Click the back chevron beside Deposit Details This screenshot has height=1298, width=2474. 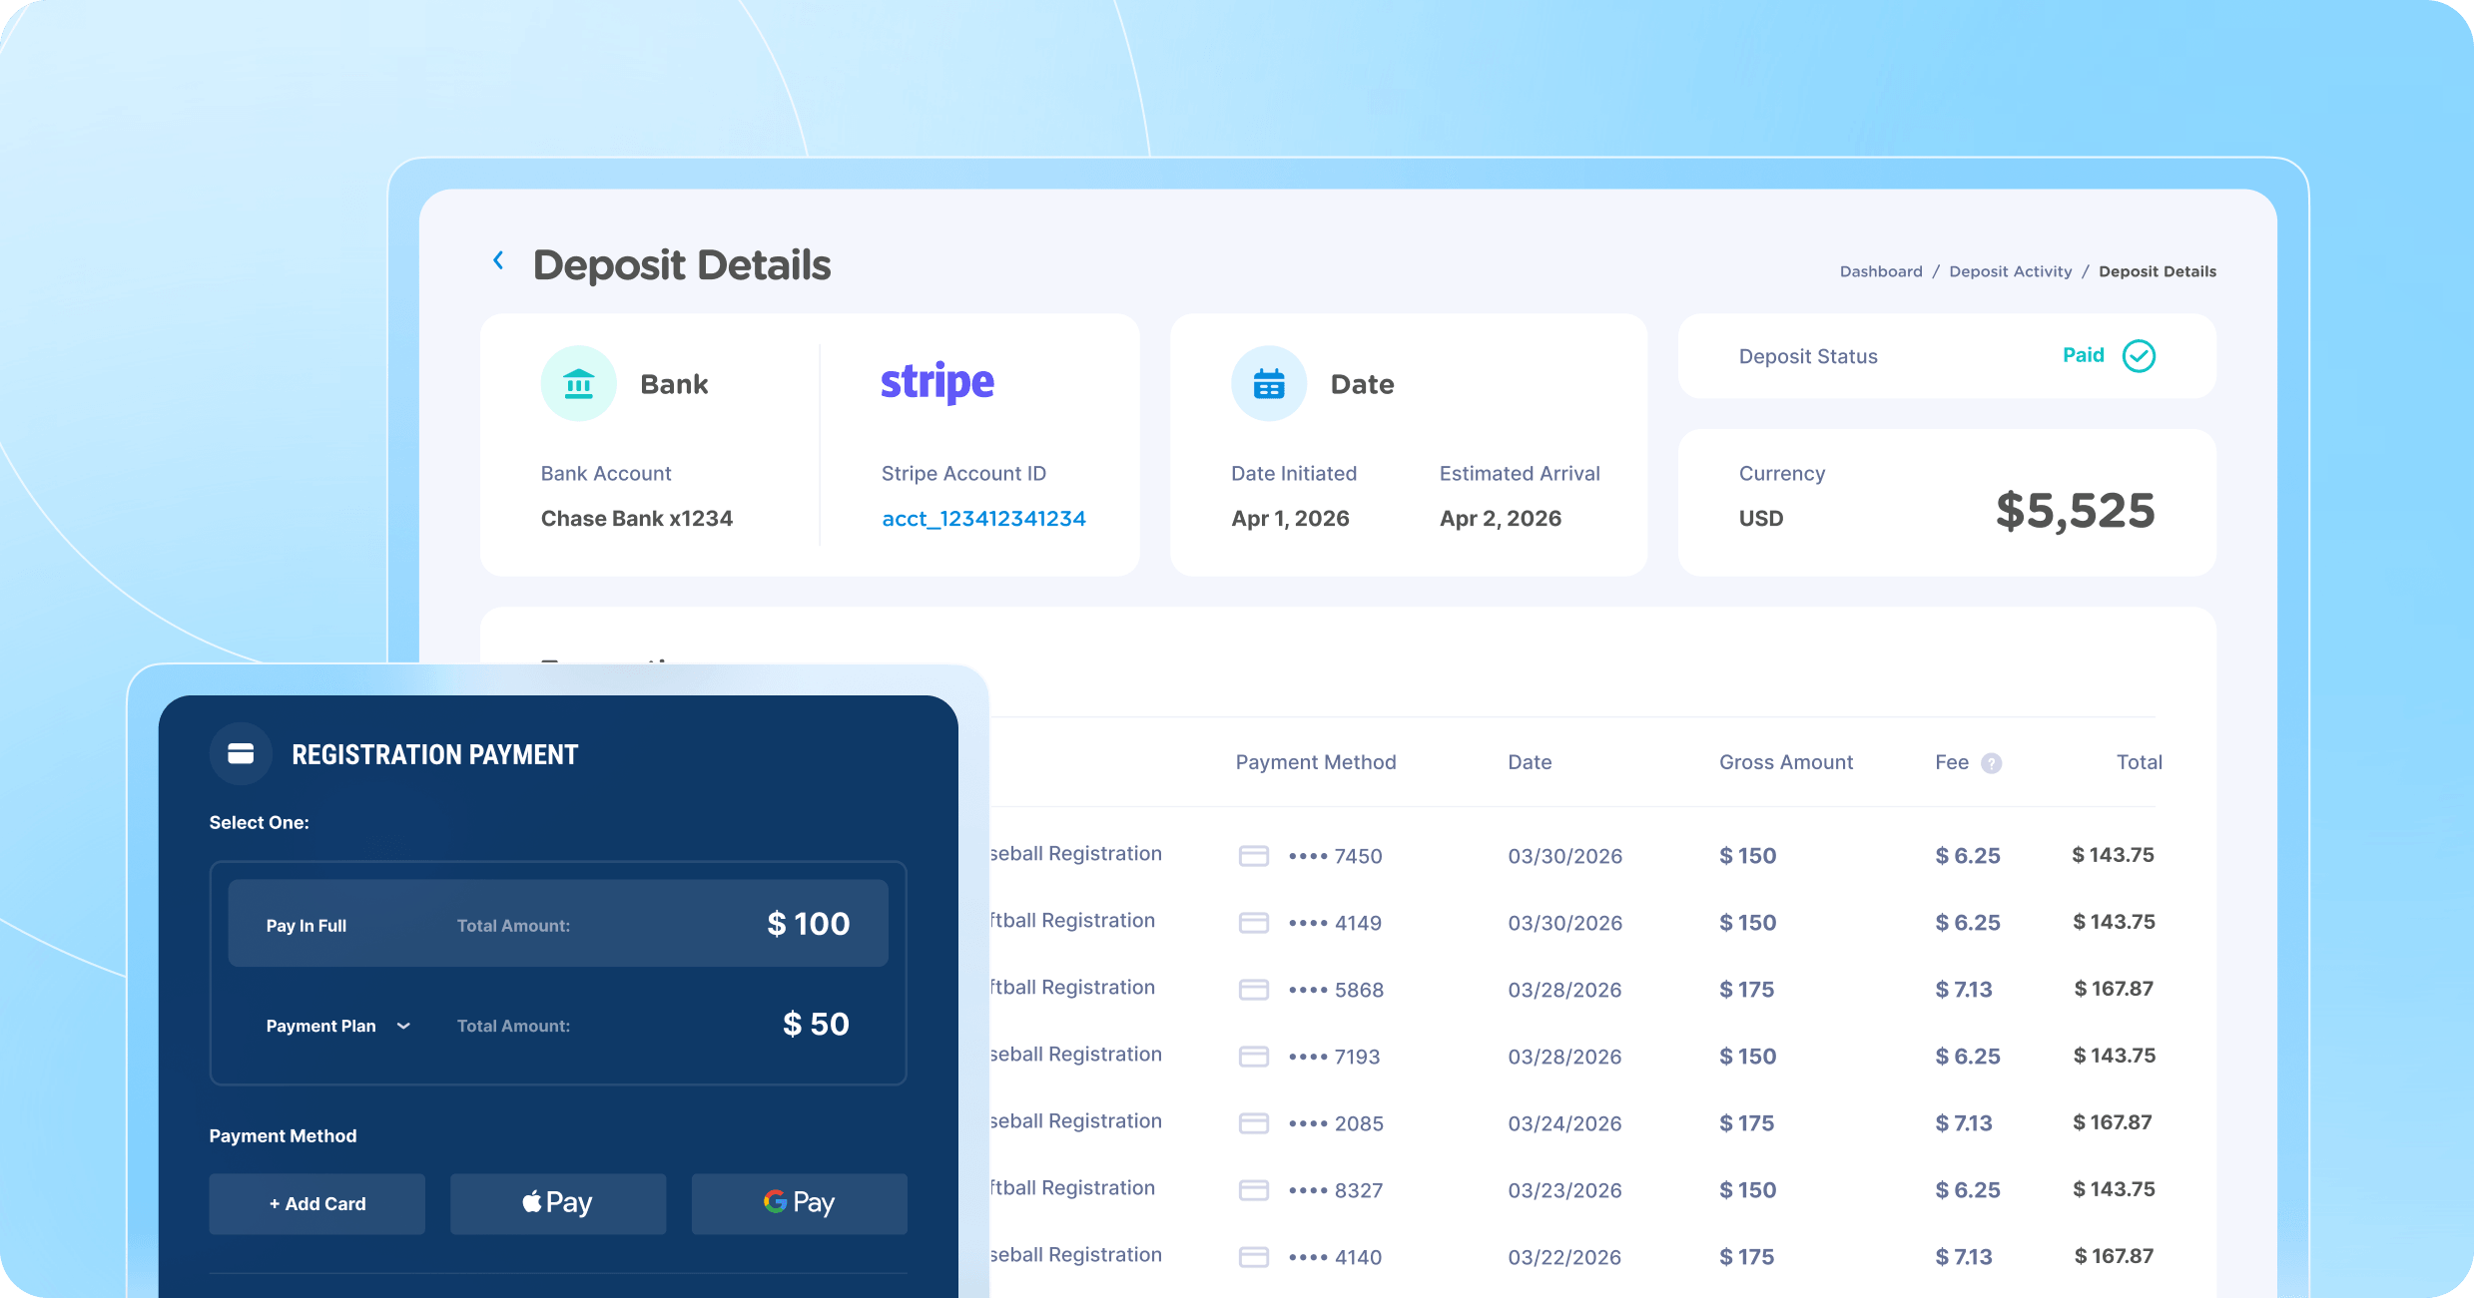tap(498, 261)
